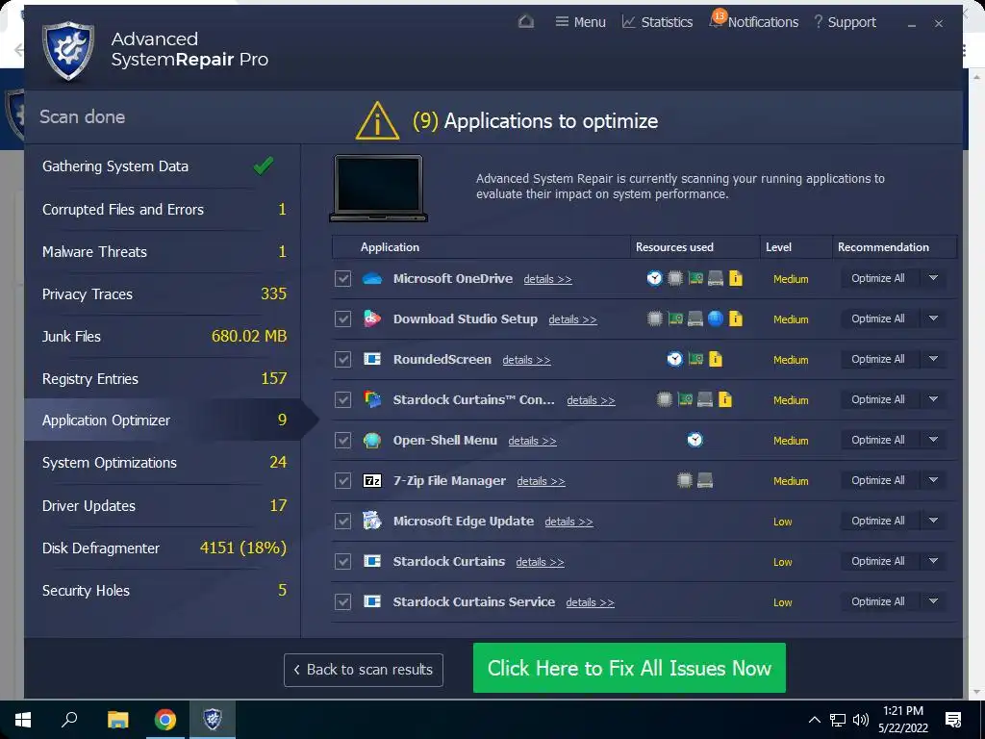Click the Advanced SystemRepair Pro shield logo

(x=68, y=50)
